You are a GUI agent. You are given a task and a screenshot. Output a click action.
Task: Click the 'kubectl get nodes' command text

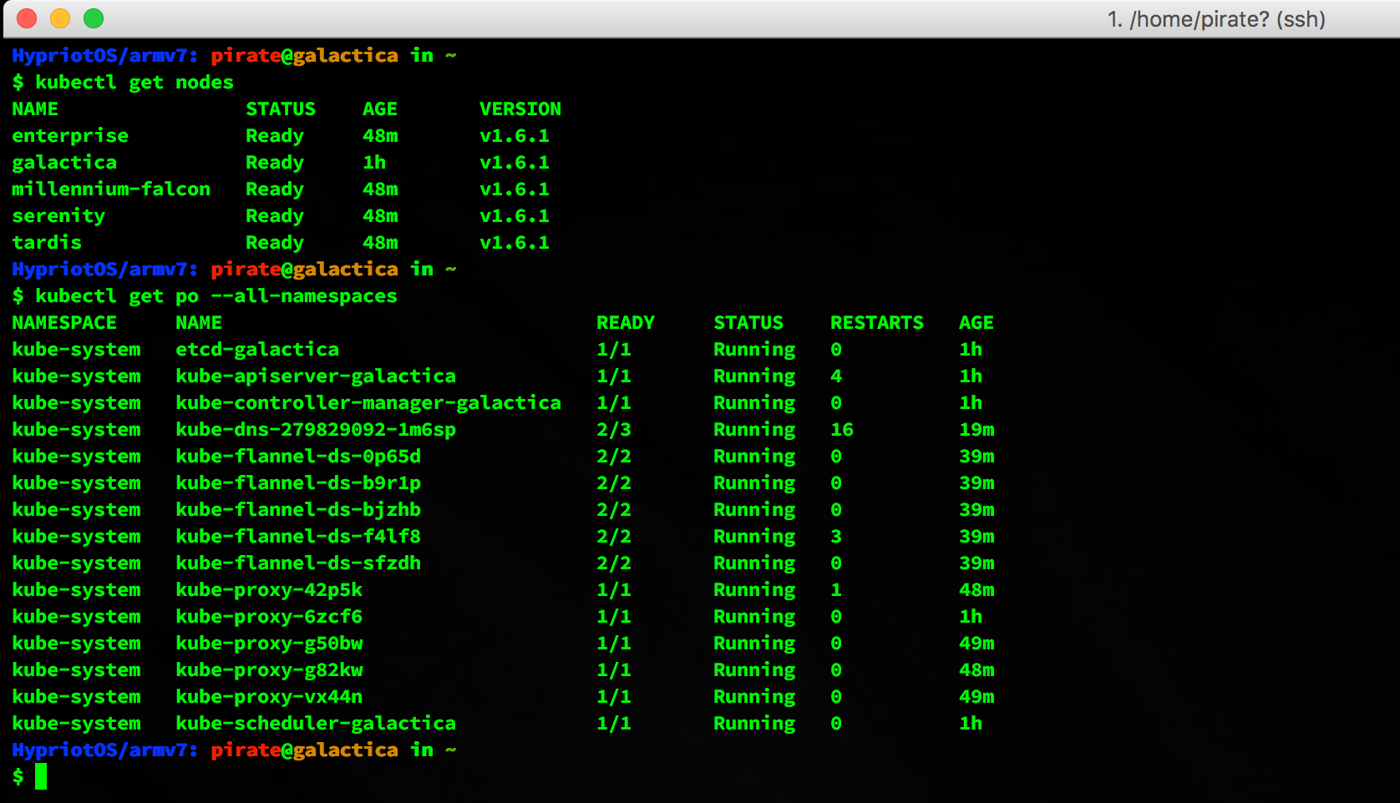pos(134,83)
